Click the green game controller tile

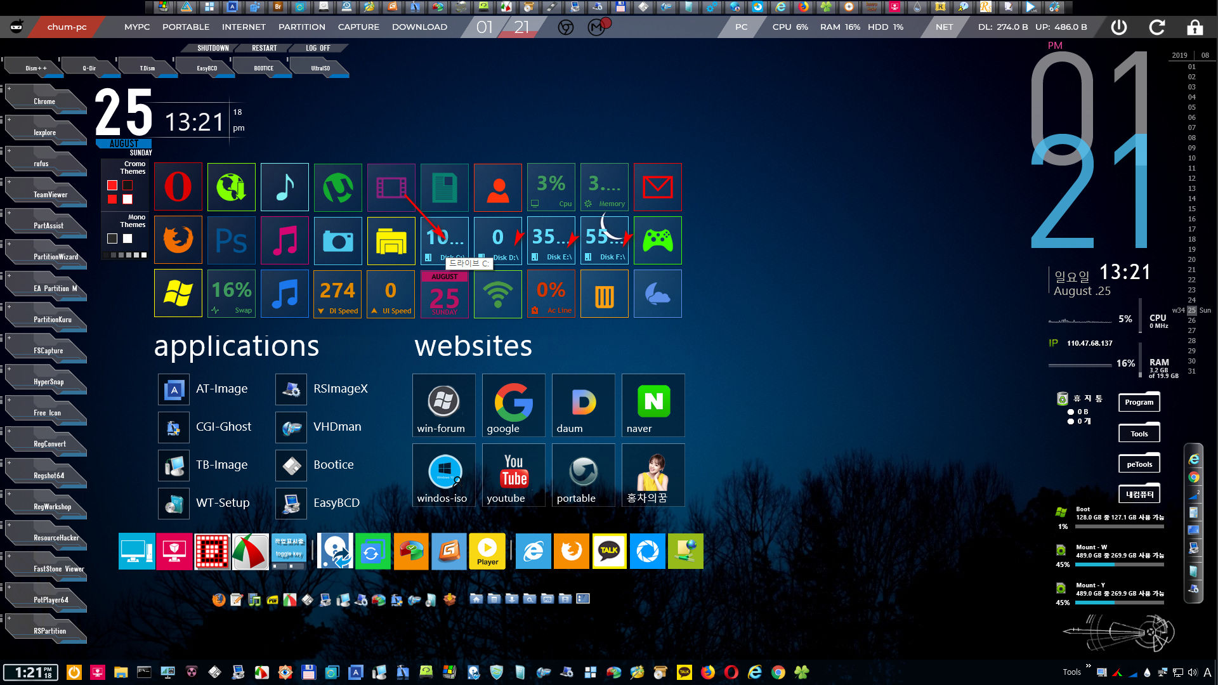[x=658, y=240]
